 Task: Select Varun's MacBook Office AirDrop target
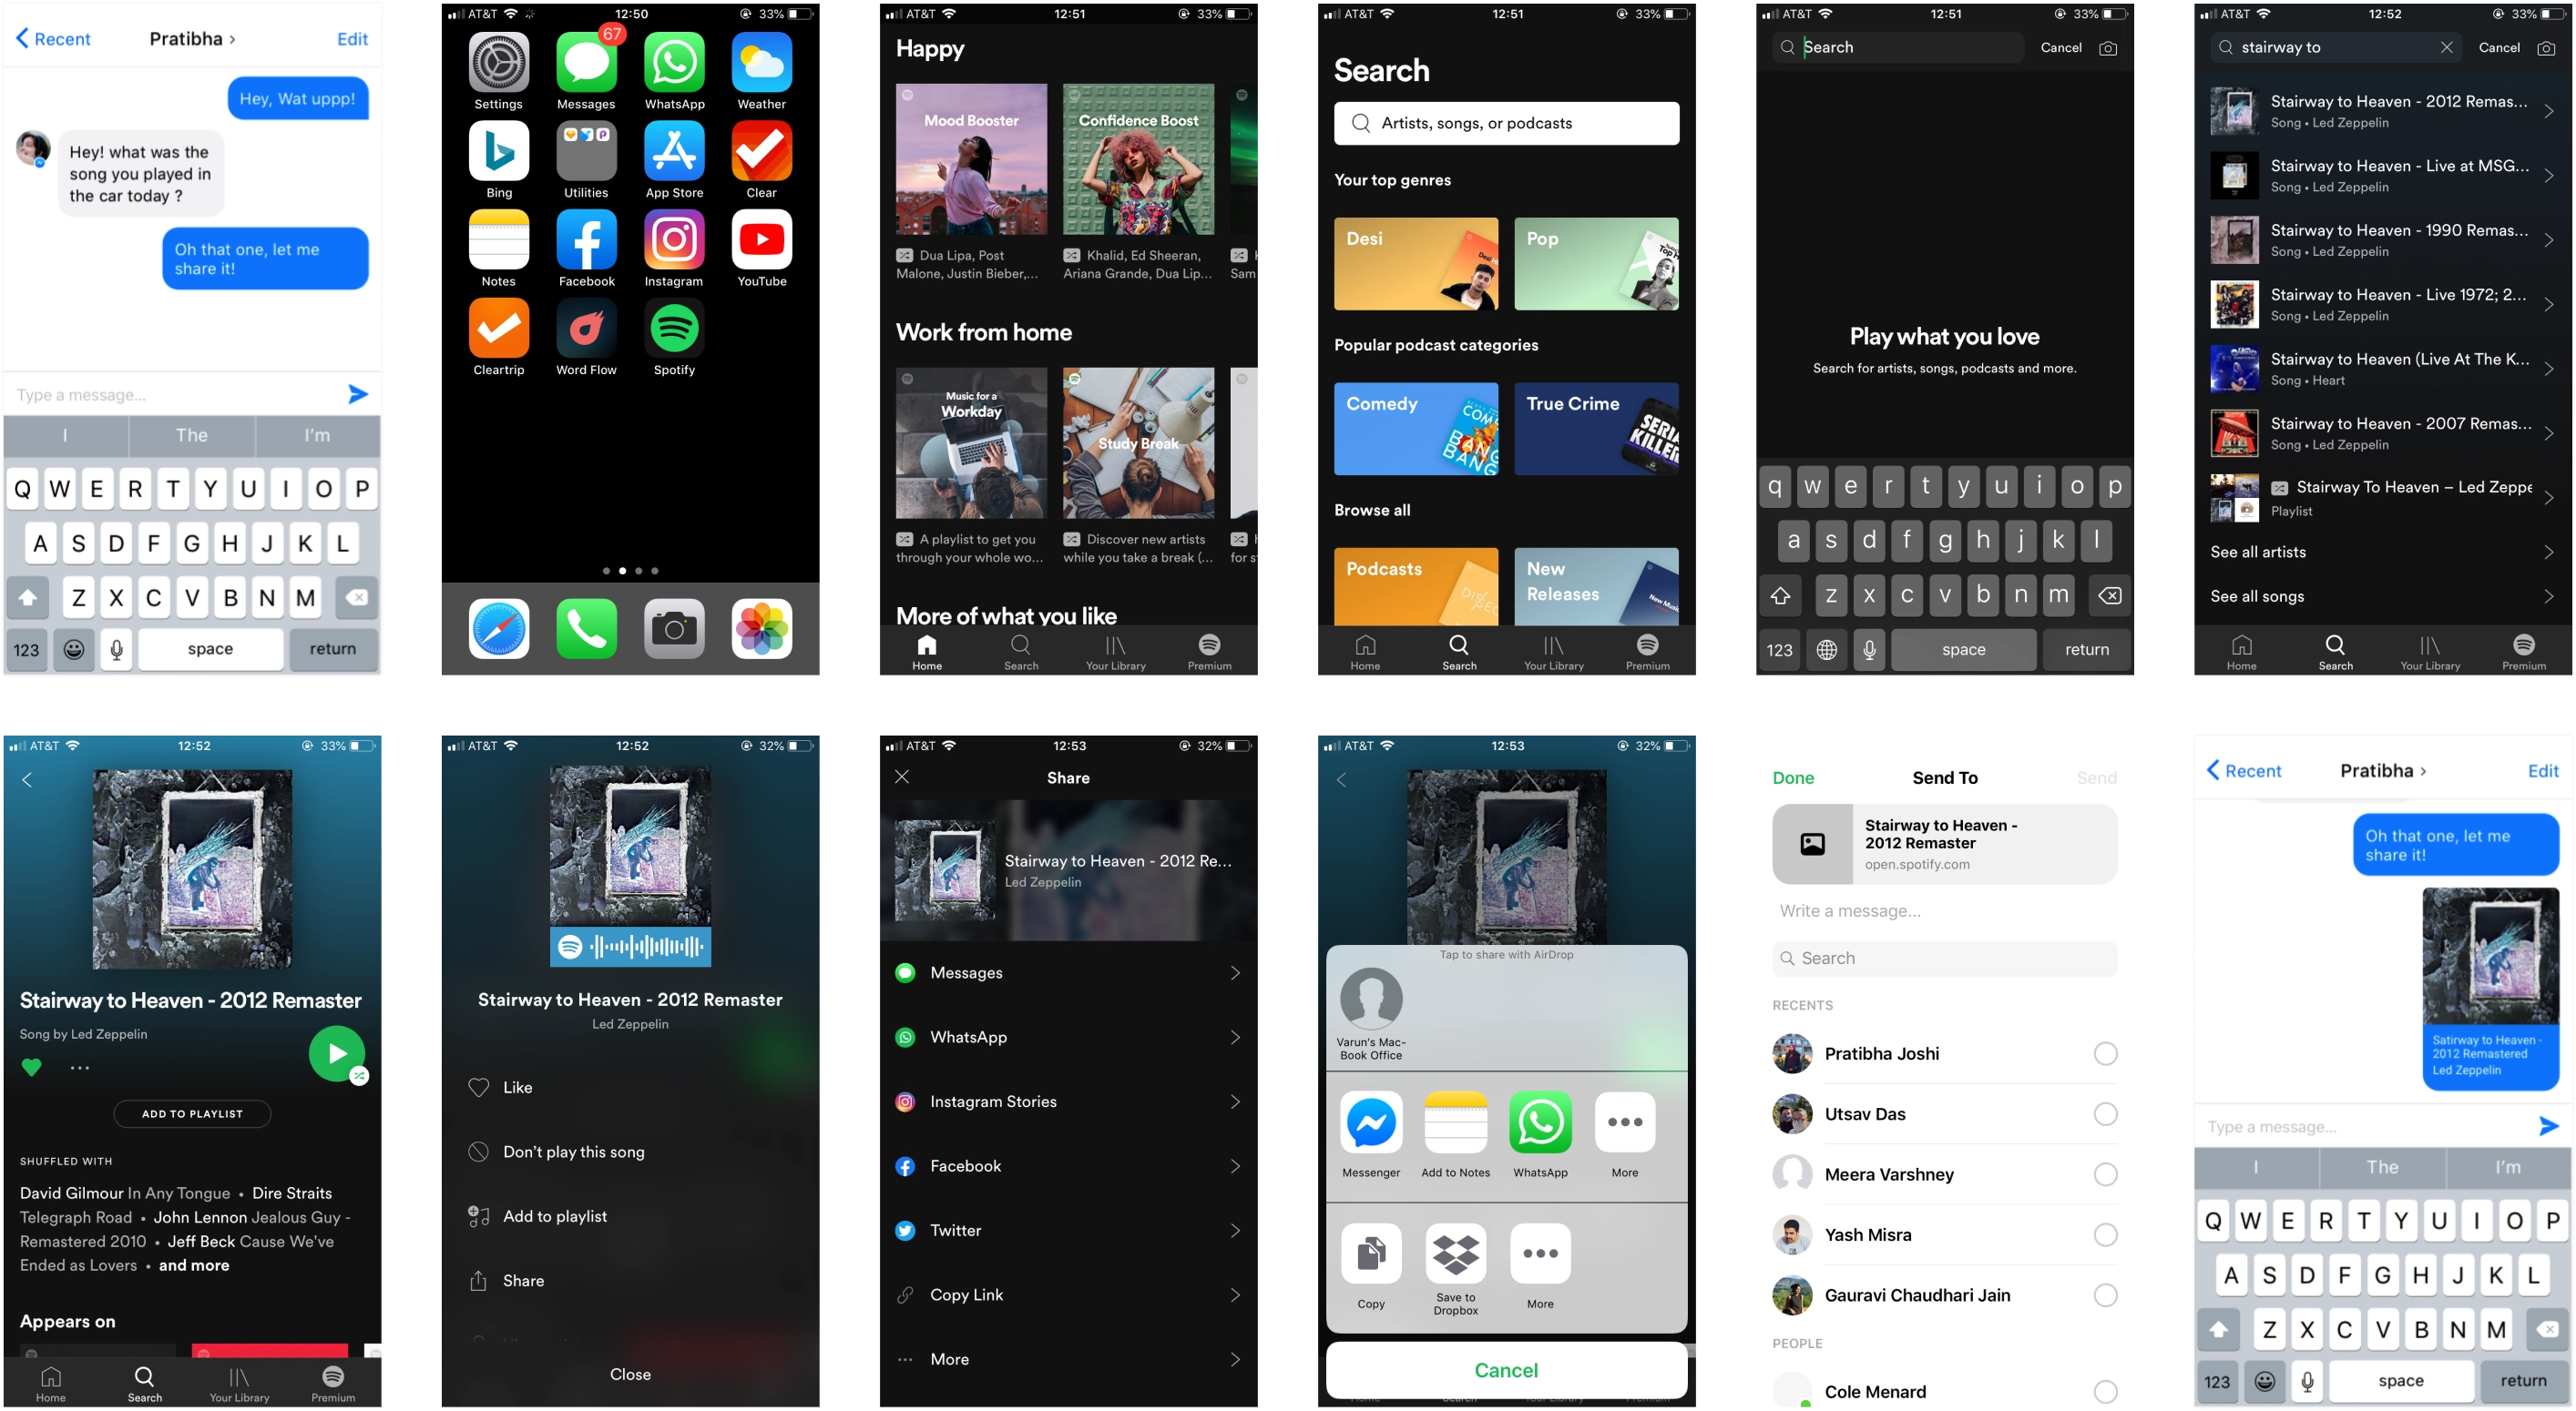[1371, 999]
